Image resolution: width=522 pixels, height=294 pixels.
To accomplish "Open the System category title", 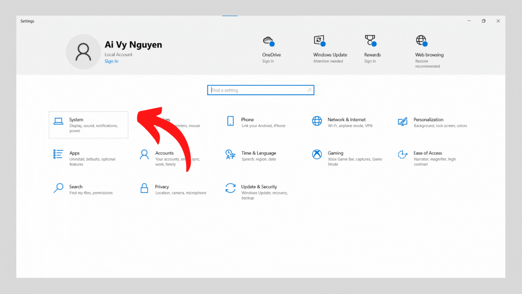I will click(x=76, y=119).
